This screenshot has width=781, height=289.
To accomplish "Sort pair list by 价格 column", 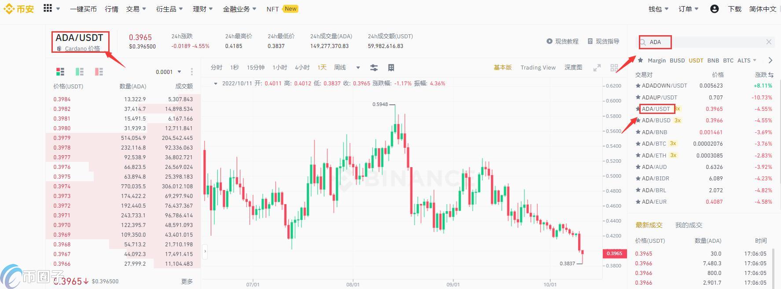I will 718,75.
